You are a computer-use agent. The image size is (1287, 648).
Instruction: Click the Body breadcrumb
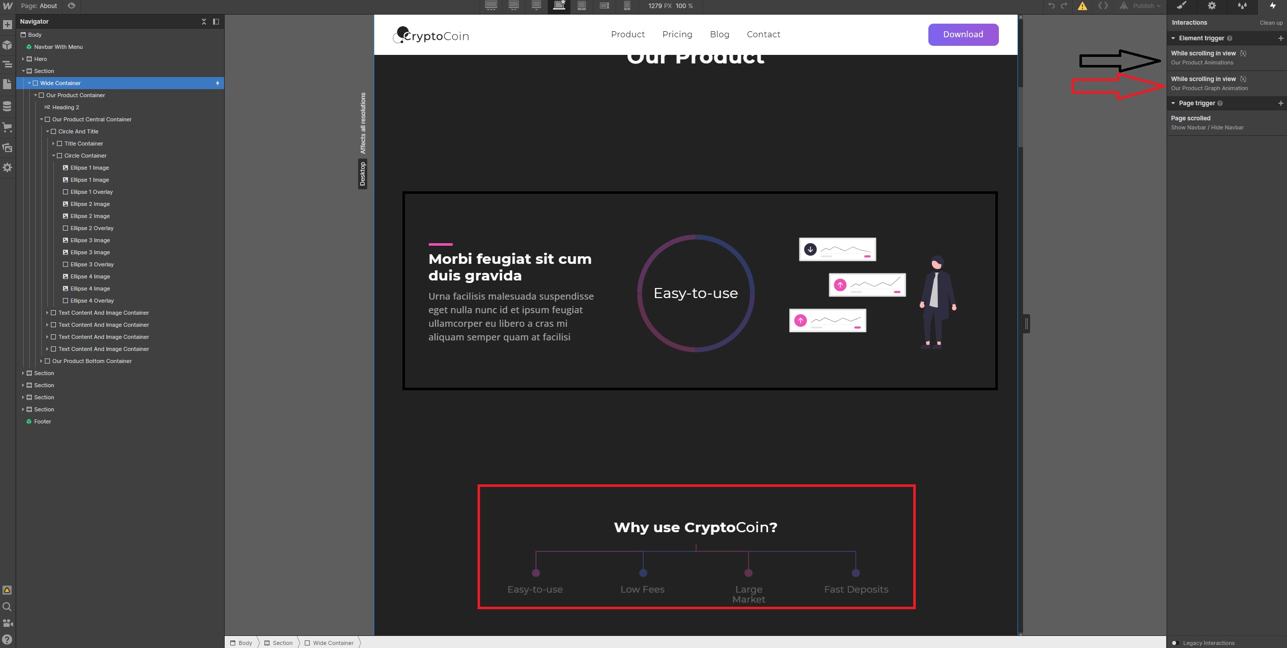241,643
